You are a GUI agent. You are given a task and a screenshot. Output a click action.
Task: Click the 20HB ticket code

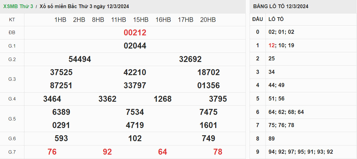coord(208,20)
